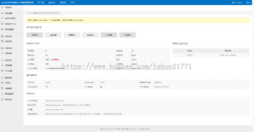Select 清除缓存 in the top menu
This screenshot has height=132, width=254.
(x=63, y=2)
